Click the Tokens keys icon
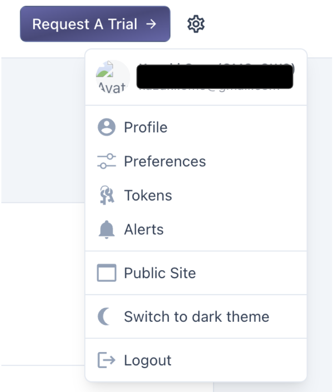This screenshot has height=392, width=335. pyautogui.click(x=107, y=195)
